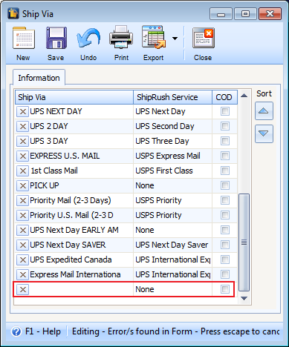Click the scrollbar up arrow
The image size is (289, 347).
click(x=244, y=96)
